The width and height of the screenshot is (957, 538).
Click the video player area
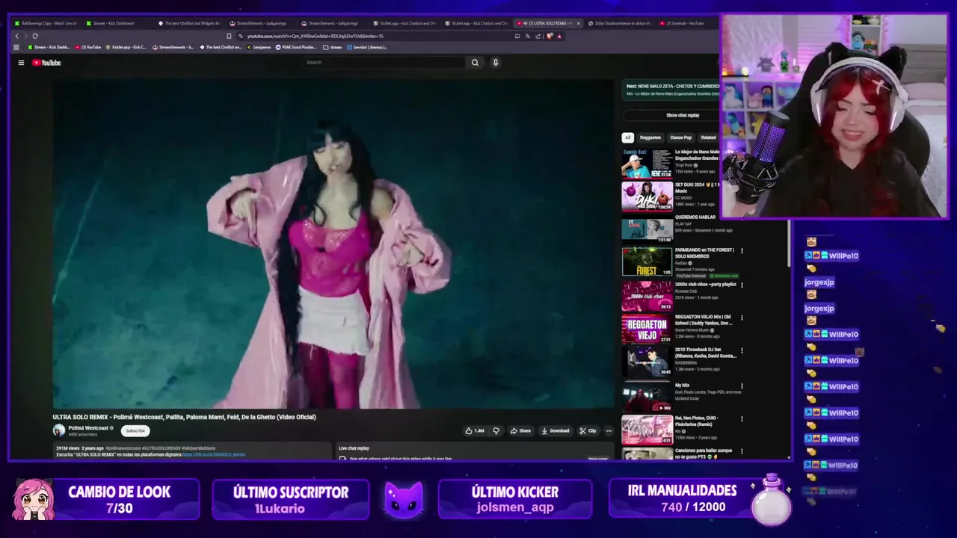point(333,244)
